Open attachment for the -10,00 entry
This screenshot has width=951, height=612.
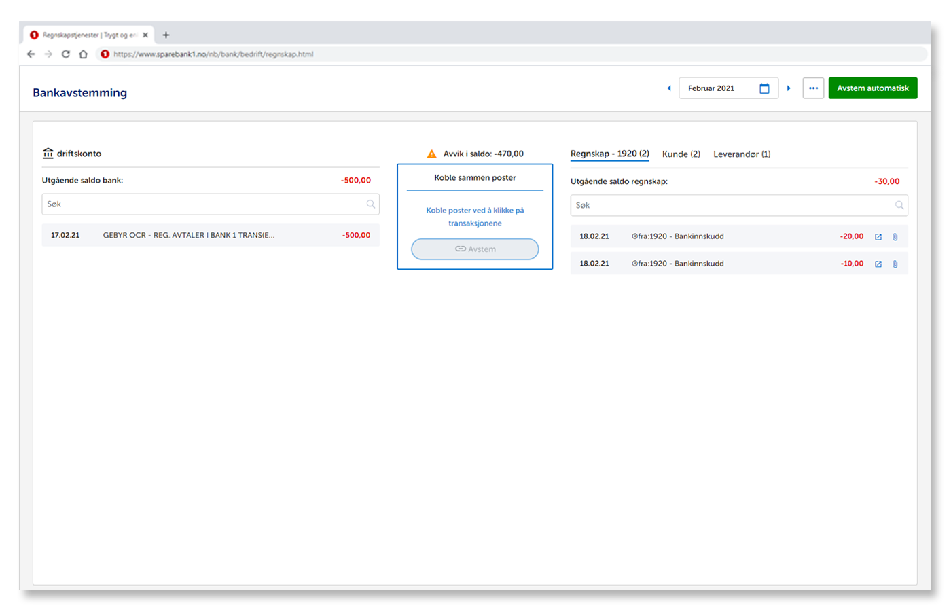tap(895, 264)
